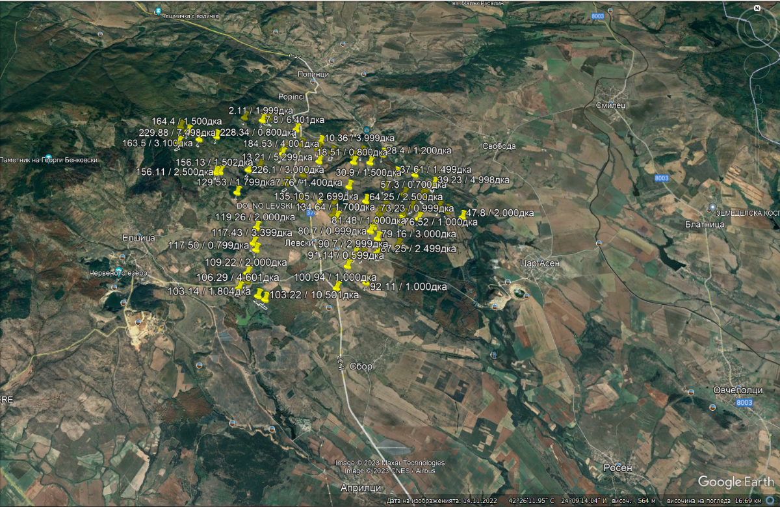Open the Паметник на Георги Бенковски marker
Viewport: 780px width, 507px height.
pos(48,157)
